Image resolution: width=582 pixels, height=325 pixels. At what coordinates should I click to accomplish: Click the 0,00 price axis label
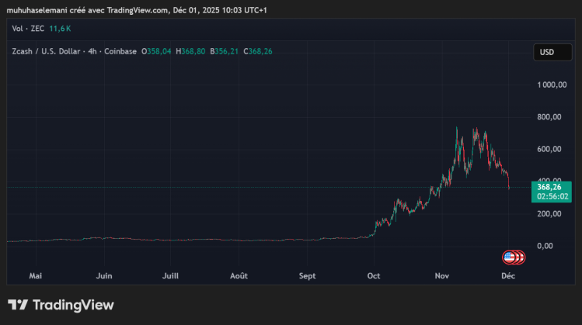[545, 246]
